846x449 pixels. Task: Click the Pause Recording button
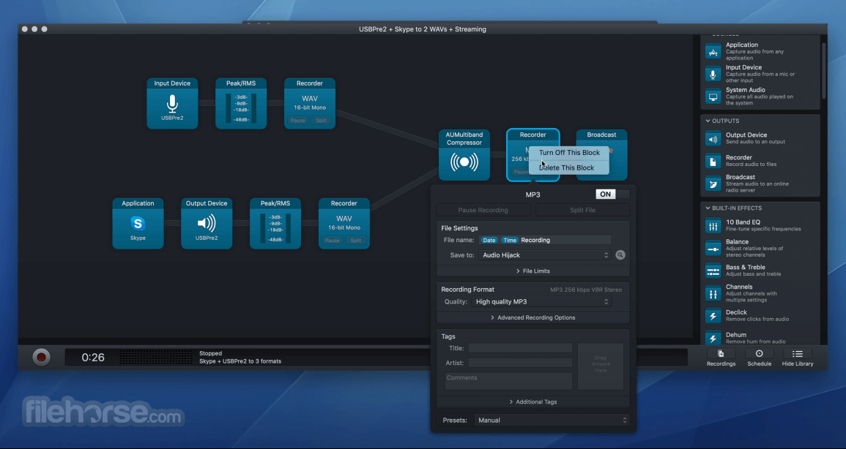(x=483, y=210)
